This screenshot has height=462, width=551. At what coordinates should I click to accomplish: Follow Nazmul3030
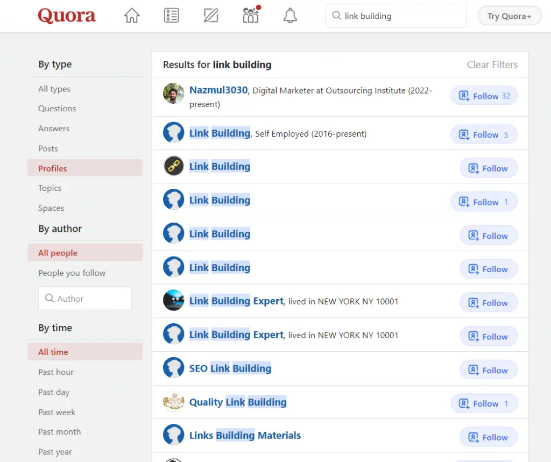484,96
